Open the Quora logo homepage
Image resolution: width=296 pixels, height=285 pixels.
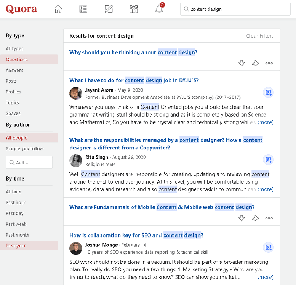click(x=21, y=9)
